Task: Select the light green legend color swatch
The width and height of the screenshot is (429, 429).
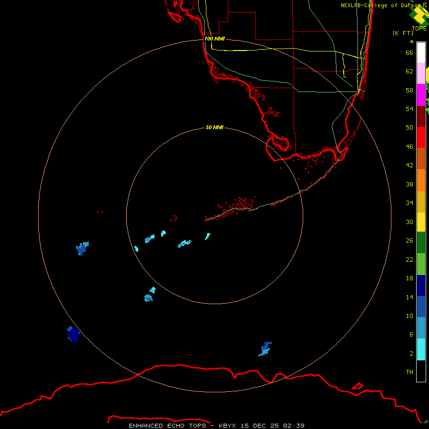Action: pos(421,264)
